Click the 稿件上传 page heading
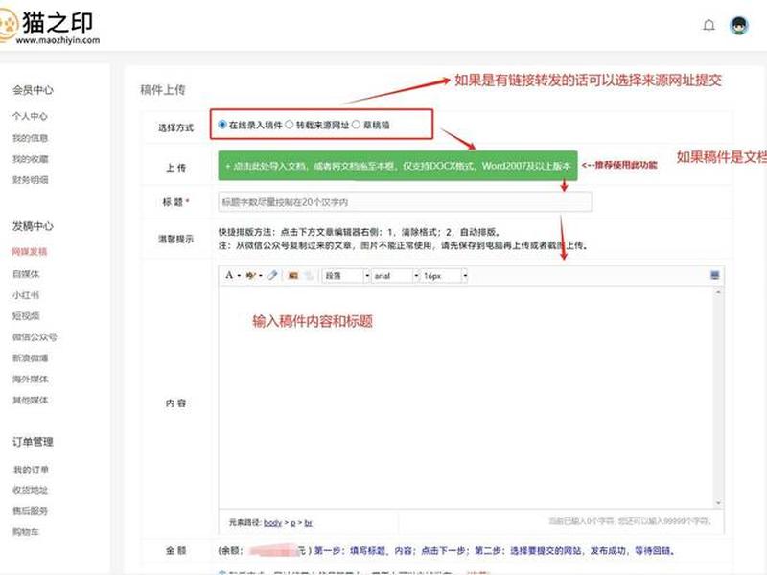Image resolution: width=767 pixels, height=575 pixels. click(x=162, y=90)
